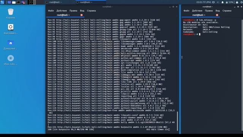The height and width of the screenshot is (137, 243).
Task: Open the Kali applications menu icon
Action: click(x=2, y=2)
